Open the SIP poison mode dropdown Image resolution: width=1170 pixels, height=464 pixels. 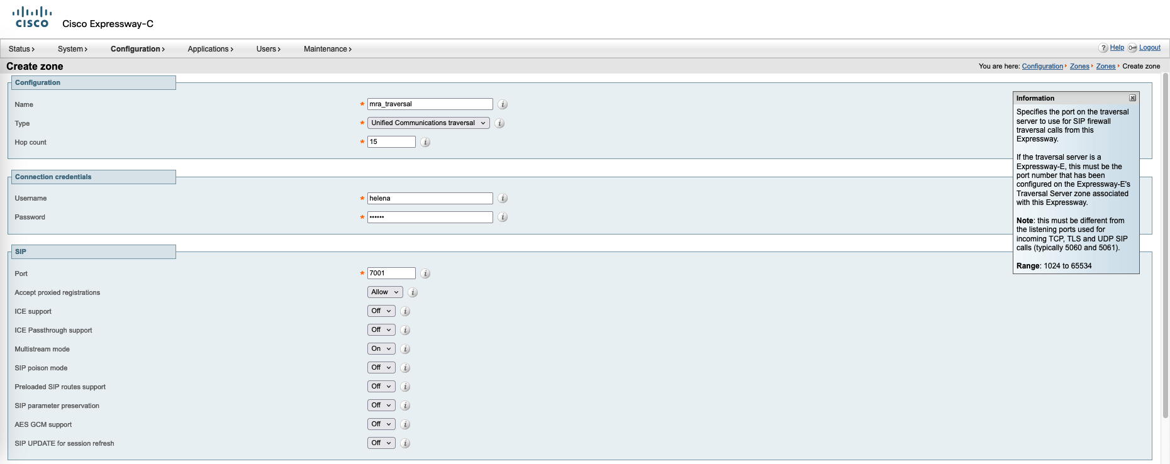pyautogui.click(x=381, y=368)
